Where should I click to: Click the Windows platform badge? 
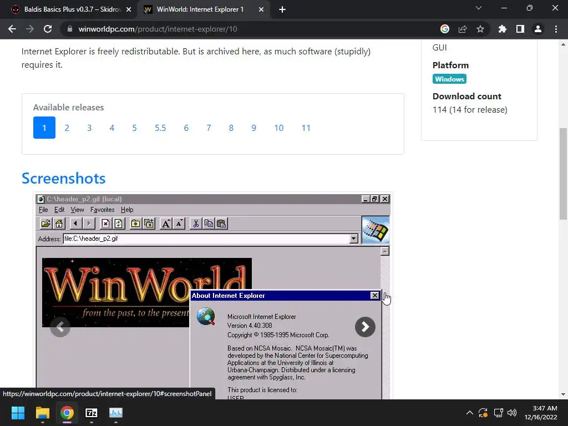tap(449, 79)
